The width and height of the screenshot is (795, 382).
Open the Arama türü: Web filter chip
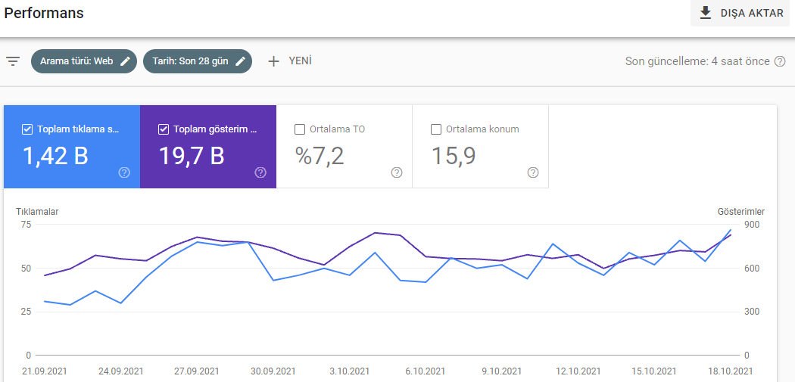pos(84,61)
